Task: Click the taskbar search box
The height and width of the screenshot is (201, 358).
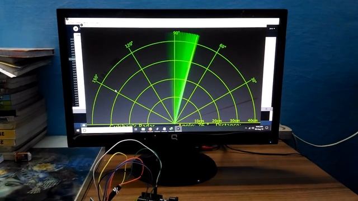Action: pyautogui.click(x=107, y=130)
